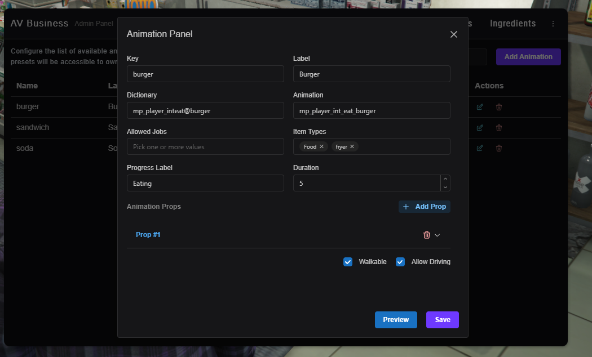
Task: Close the Animation Panel dialog
Action: 454,34
